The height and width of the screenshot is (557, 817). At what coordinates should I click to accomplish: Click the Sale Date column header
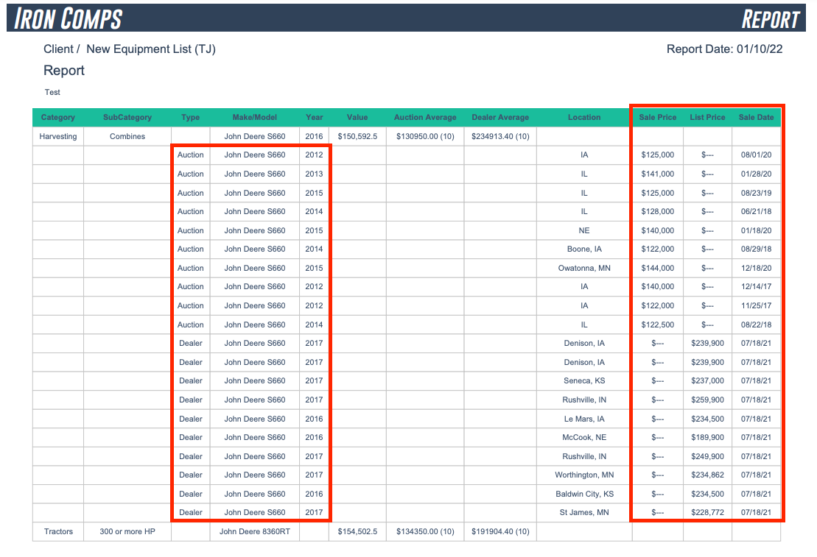756,117
